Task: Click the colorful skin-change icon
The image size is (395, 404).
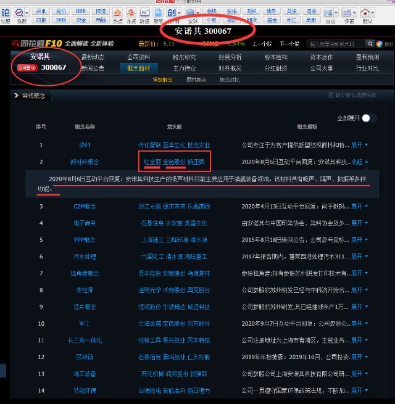Action: (380, 44)
